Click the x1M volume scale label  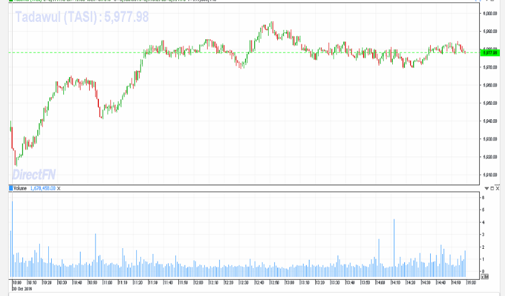click(484, 276)
